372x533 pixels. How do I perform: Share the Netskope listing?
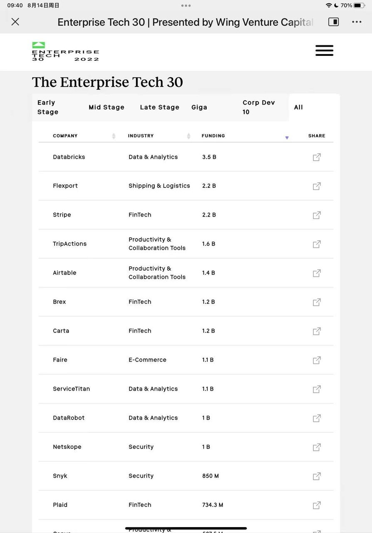317,447
